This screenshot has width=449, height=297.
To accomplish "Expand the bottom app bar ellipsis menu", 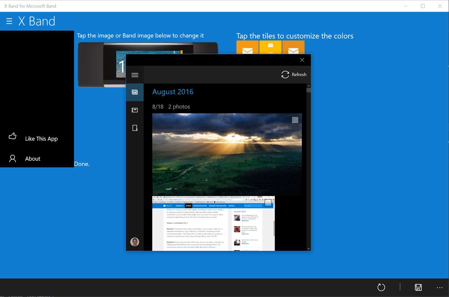I will pos(440,287).
